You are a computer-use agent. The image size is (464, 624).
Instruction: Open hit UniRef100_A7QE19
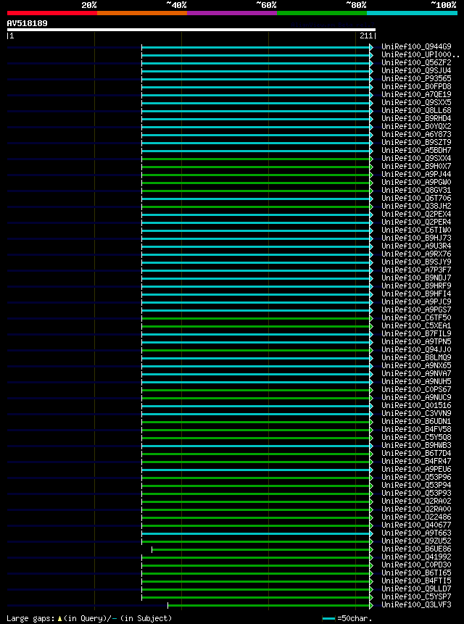coord(416,95)
